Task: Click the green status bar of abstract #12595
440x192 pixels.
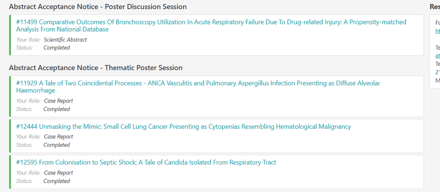Action: [10, 172]
